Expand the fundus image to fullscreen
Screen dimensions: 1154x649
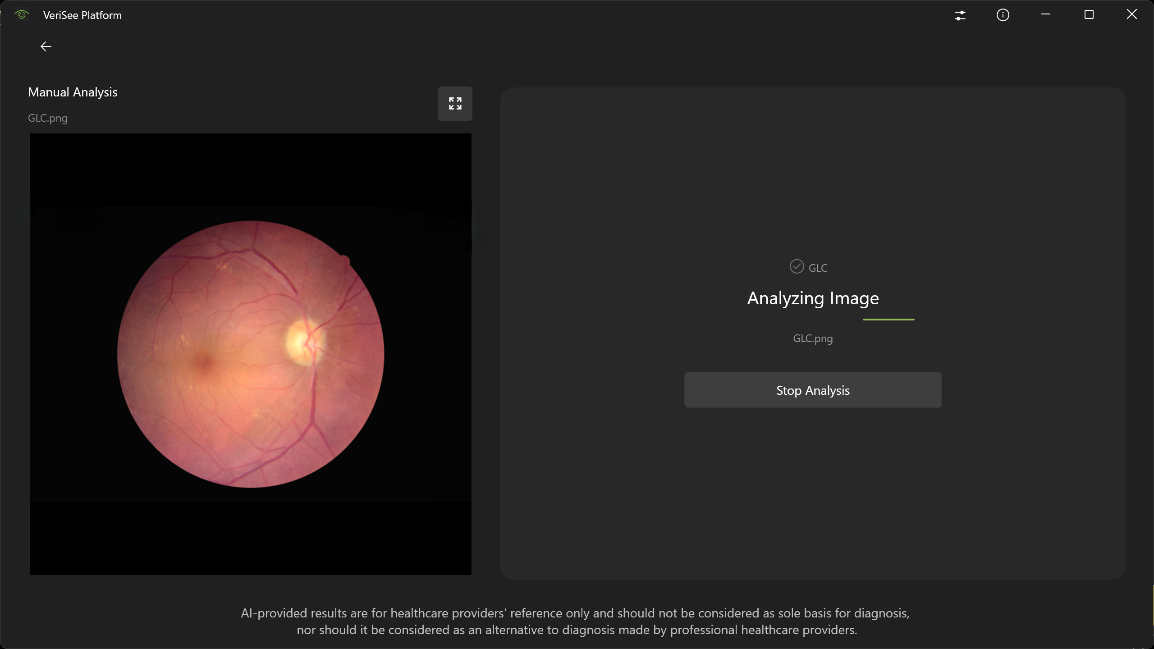tap(455, 104)
